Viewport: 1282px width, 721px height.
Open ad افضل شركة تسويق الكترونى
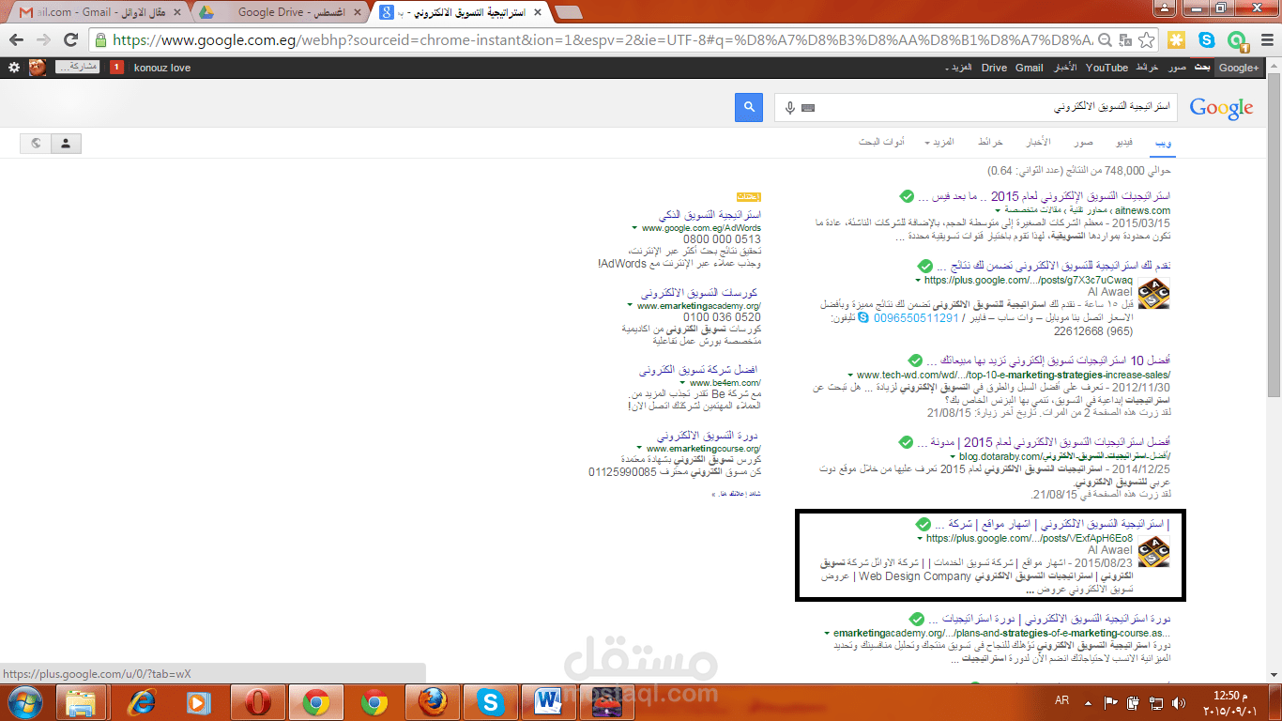pyautogui.click(x=699, y=370)
